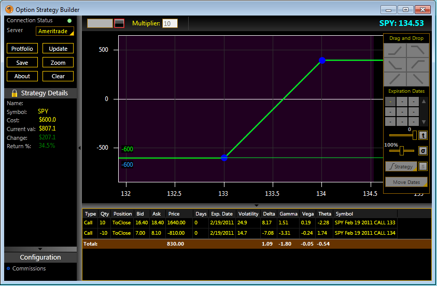Select row SPY Feb 19 2011 CALL 133
This screenshot has height=286, width=437.
(240, 223)
